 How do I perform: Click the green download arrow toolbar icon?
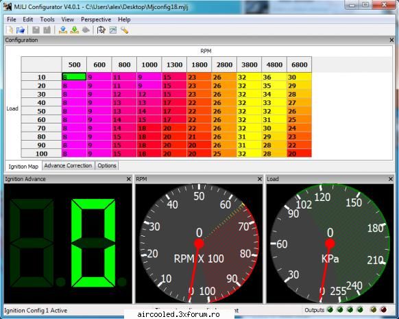pos(75,30)
